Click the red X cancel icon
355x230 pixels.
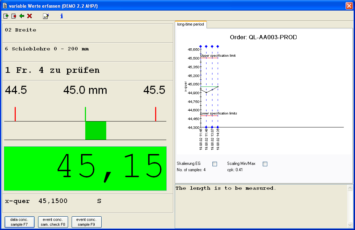point(29,16)
